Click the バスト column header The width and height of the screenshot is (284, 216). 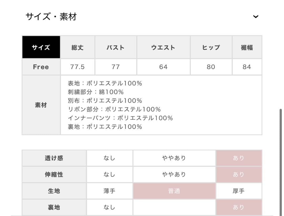pos(116,47)
